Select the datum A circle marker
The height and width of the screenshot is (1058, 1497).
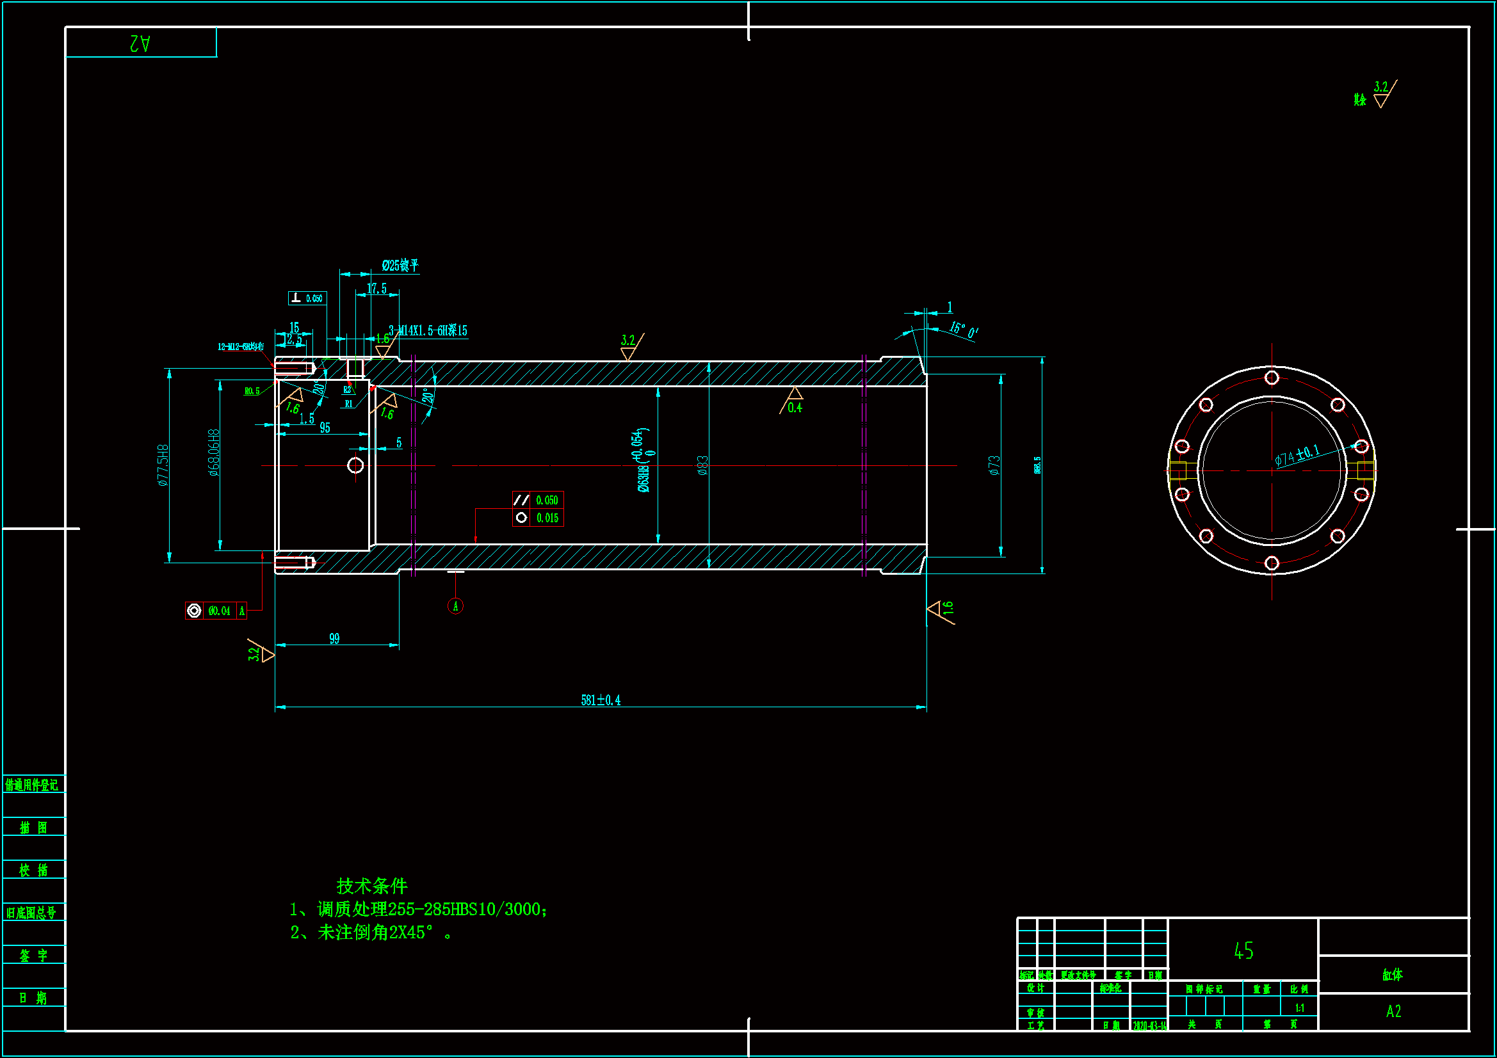tap(456, 606)
